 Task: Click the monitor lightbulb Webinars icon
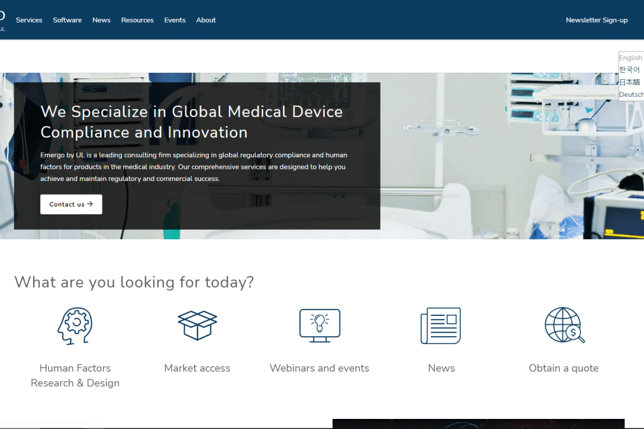319,325
